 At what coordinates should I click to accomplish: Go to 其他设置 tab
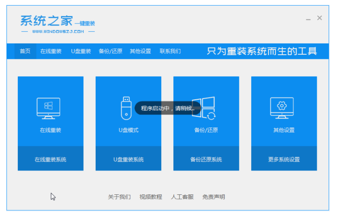pos(140,51)
